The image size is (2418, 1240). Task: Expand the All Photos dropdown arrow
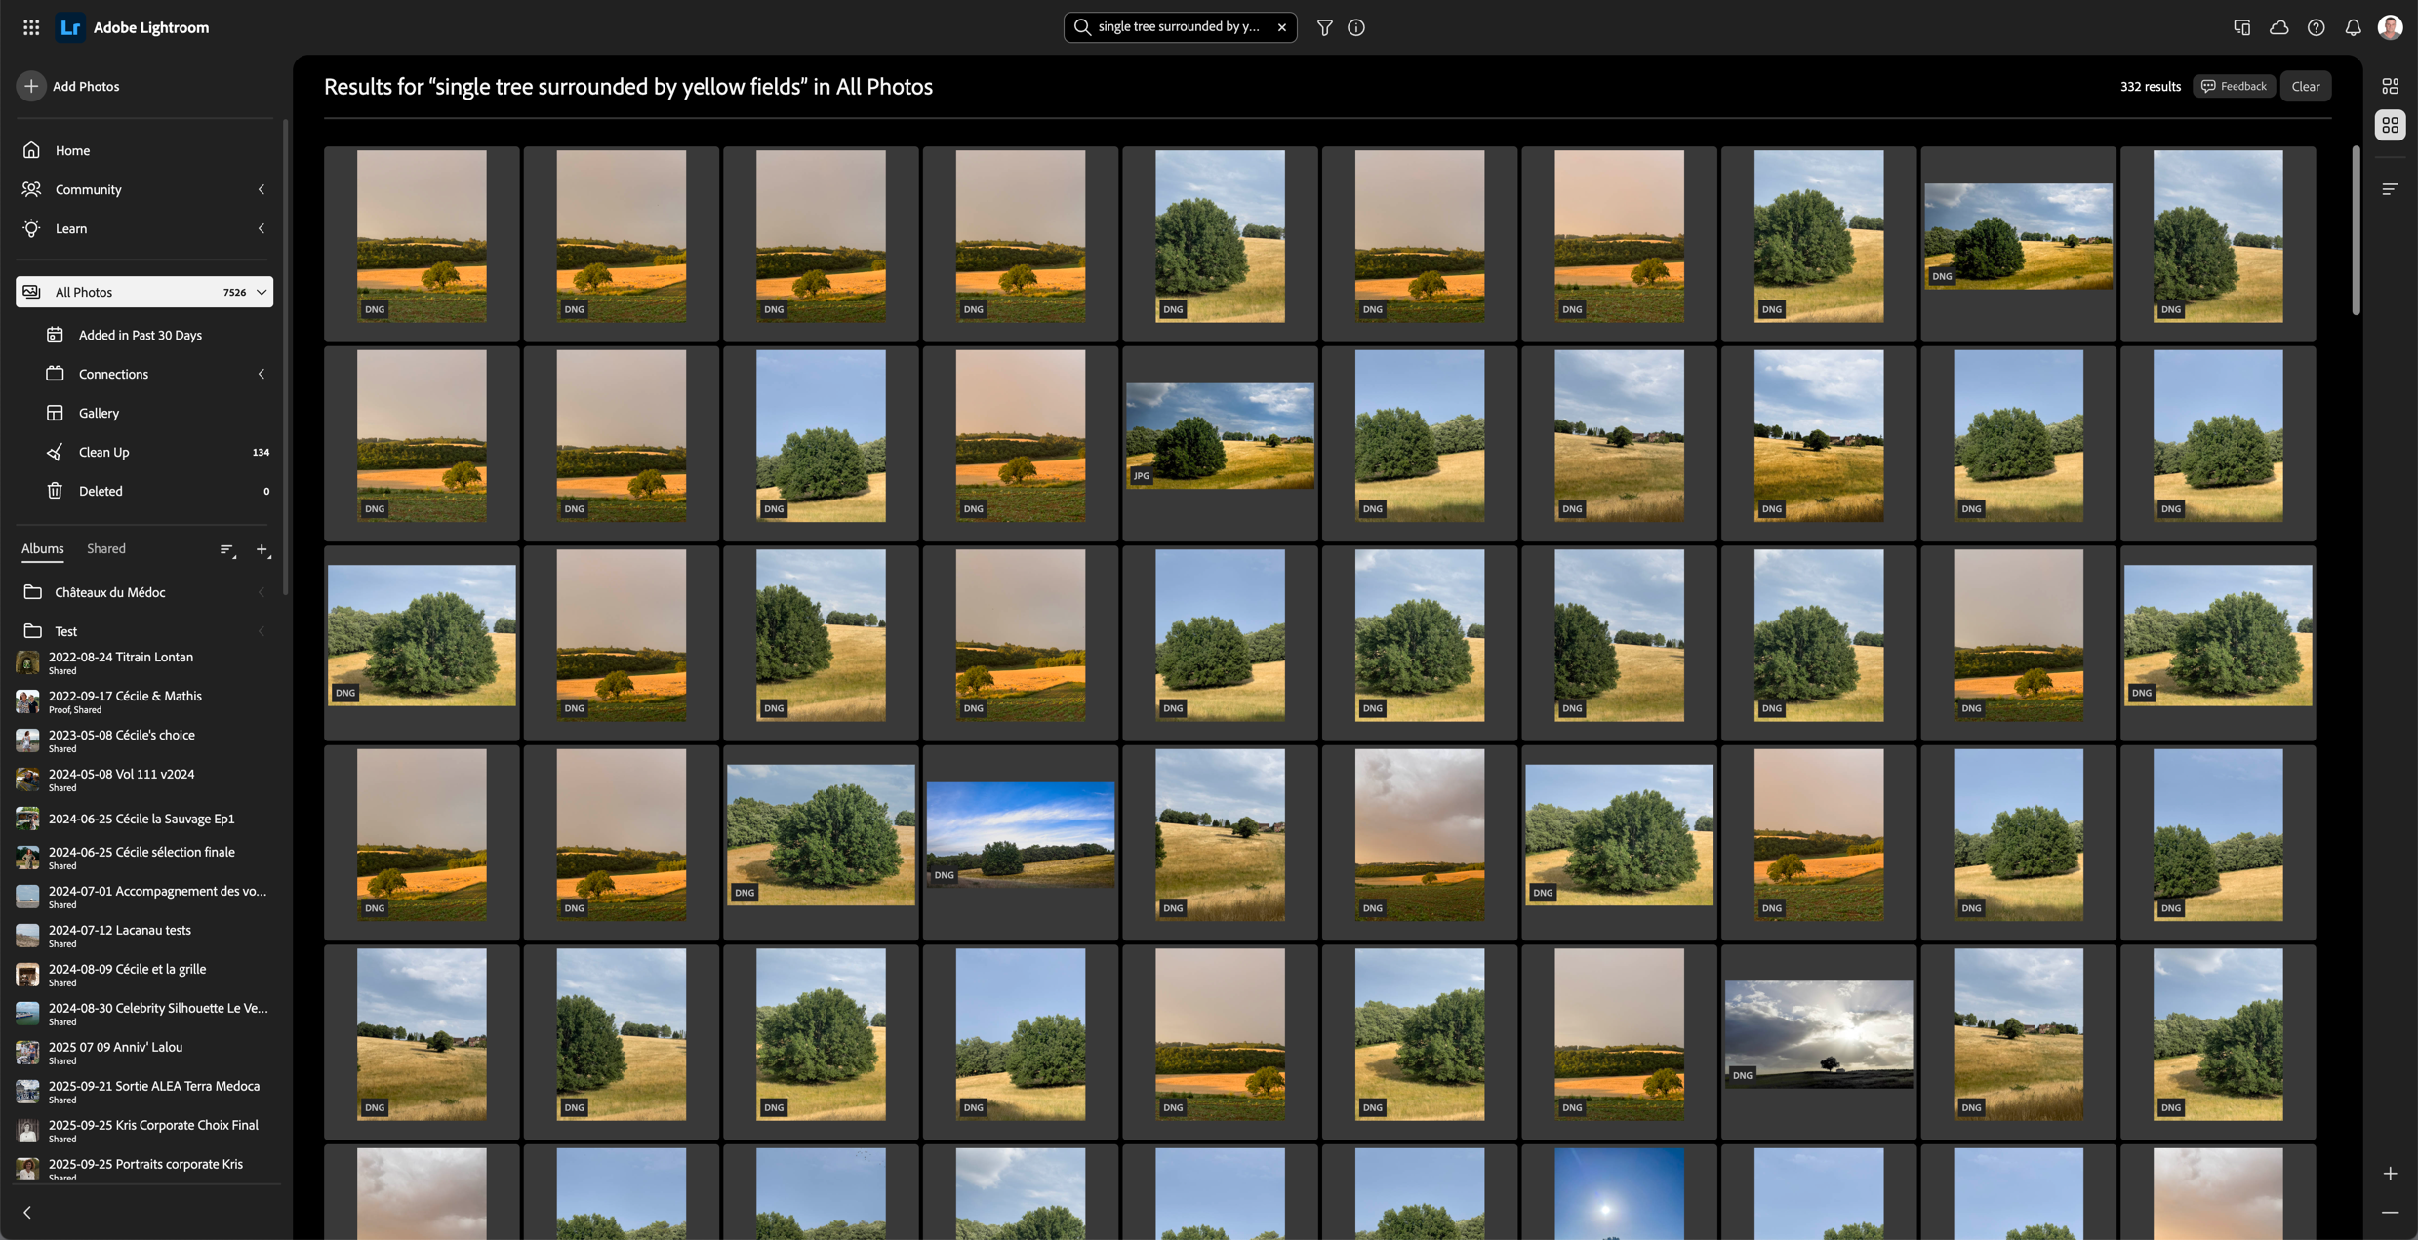click(x=262, y=292)
